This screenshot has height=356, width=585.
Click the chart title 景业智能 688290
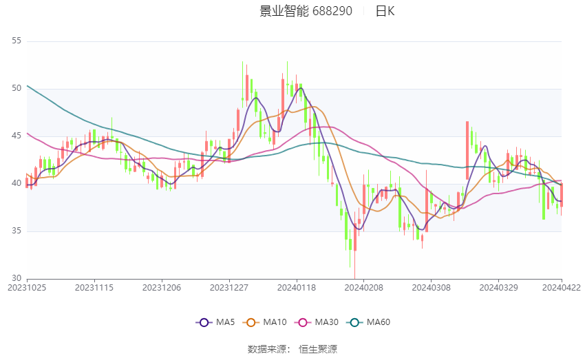[x=306, y=11]
